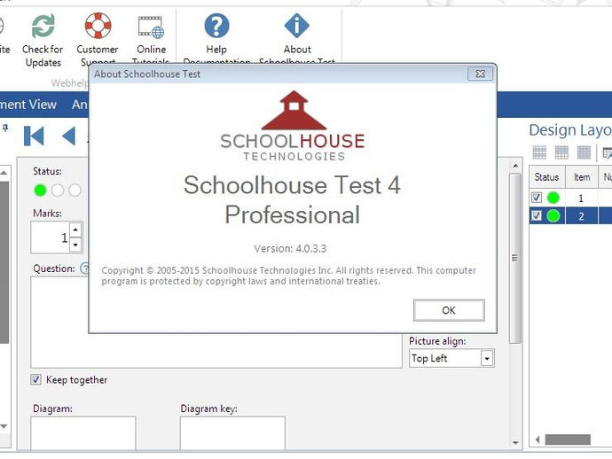Click the Document View tab label
612x459 pixels.
pyautogui.click(x=28, y=105)
